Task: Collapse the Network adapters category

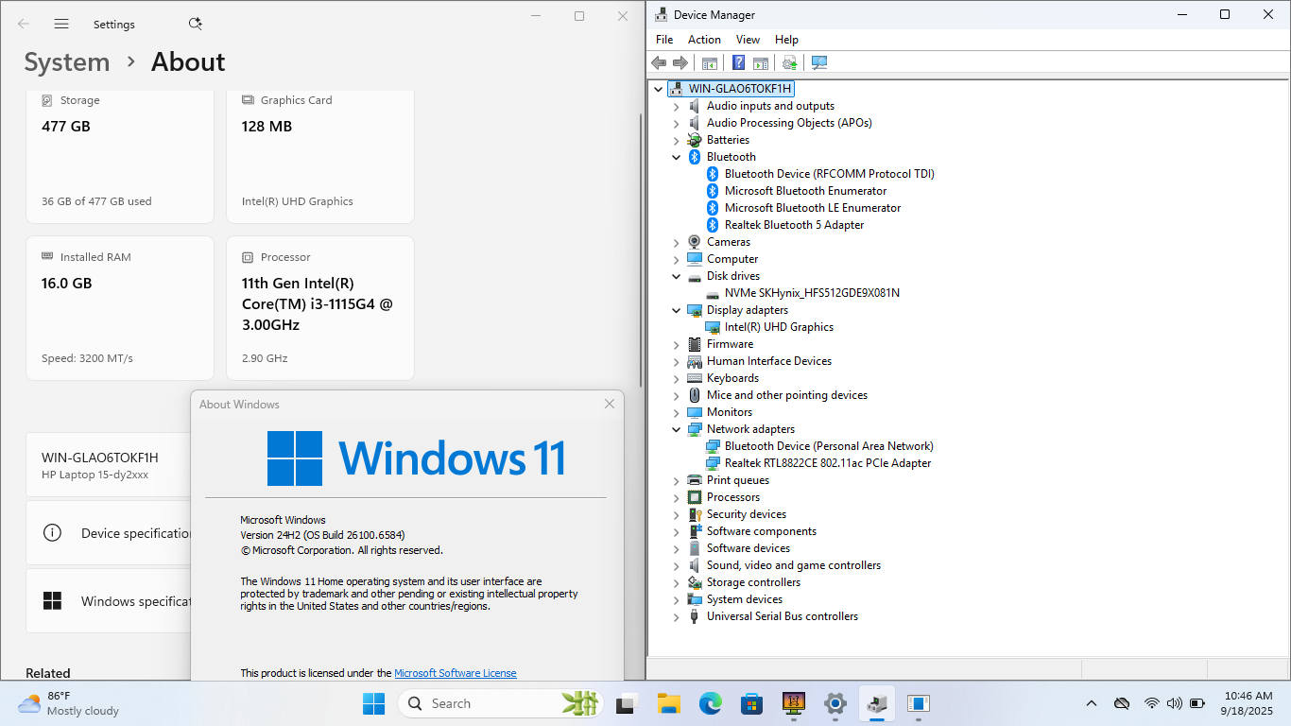Action: tap(676, 429)
